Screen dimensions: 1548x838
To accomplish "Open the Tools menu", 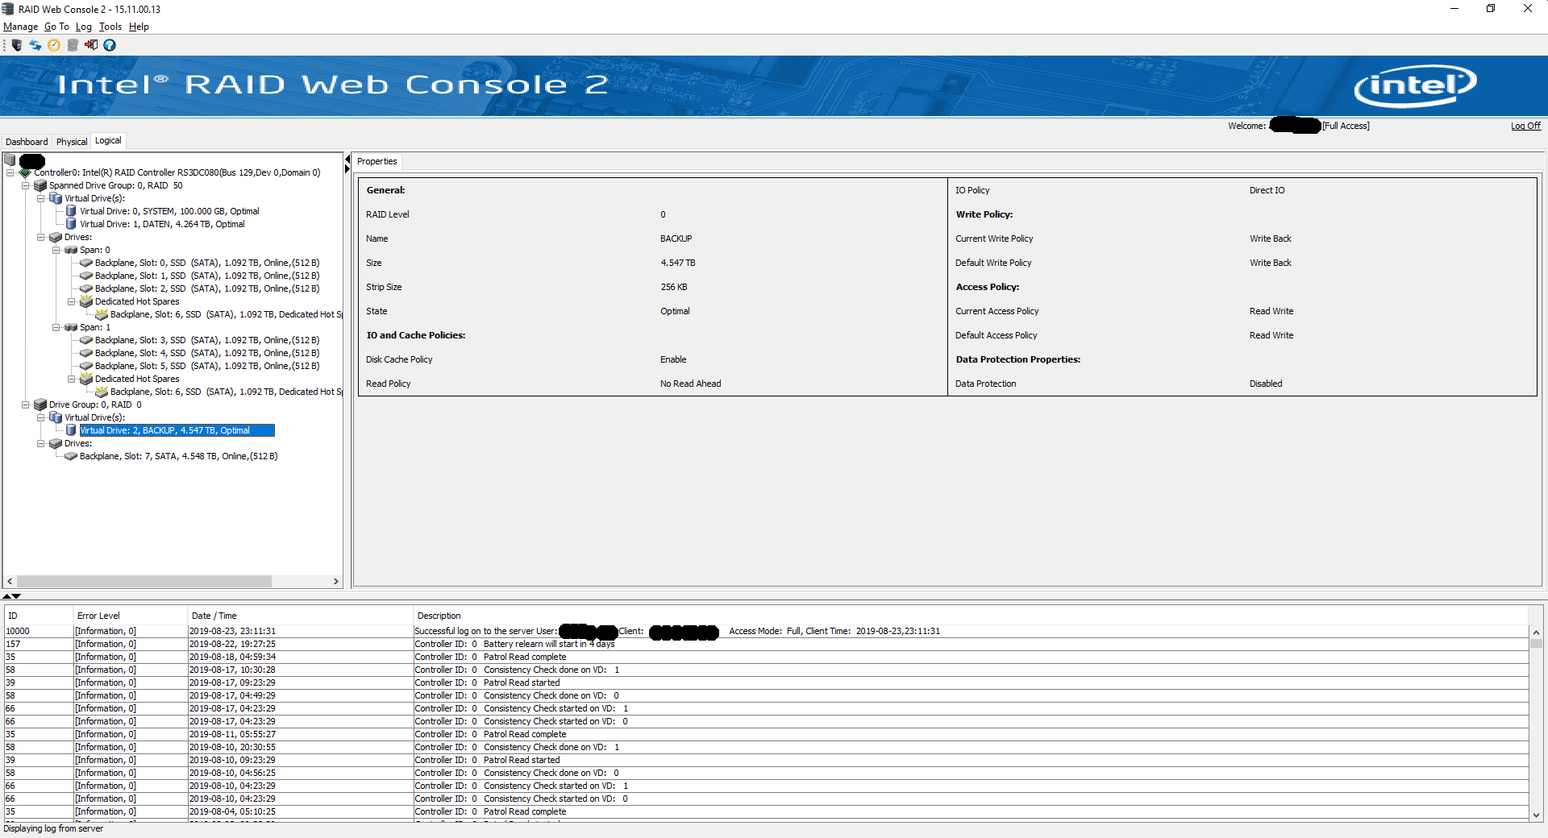I will click(110, 27).
